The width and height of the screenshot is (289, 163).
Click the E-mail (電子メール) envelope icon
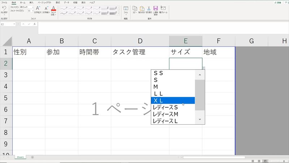163,8
